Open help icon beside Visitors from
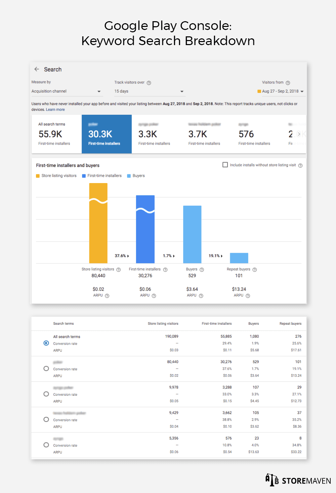 click(x=288, y=83)
